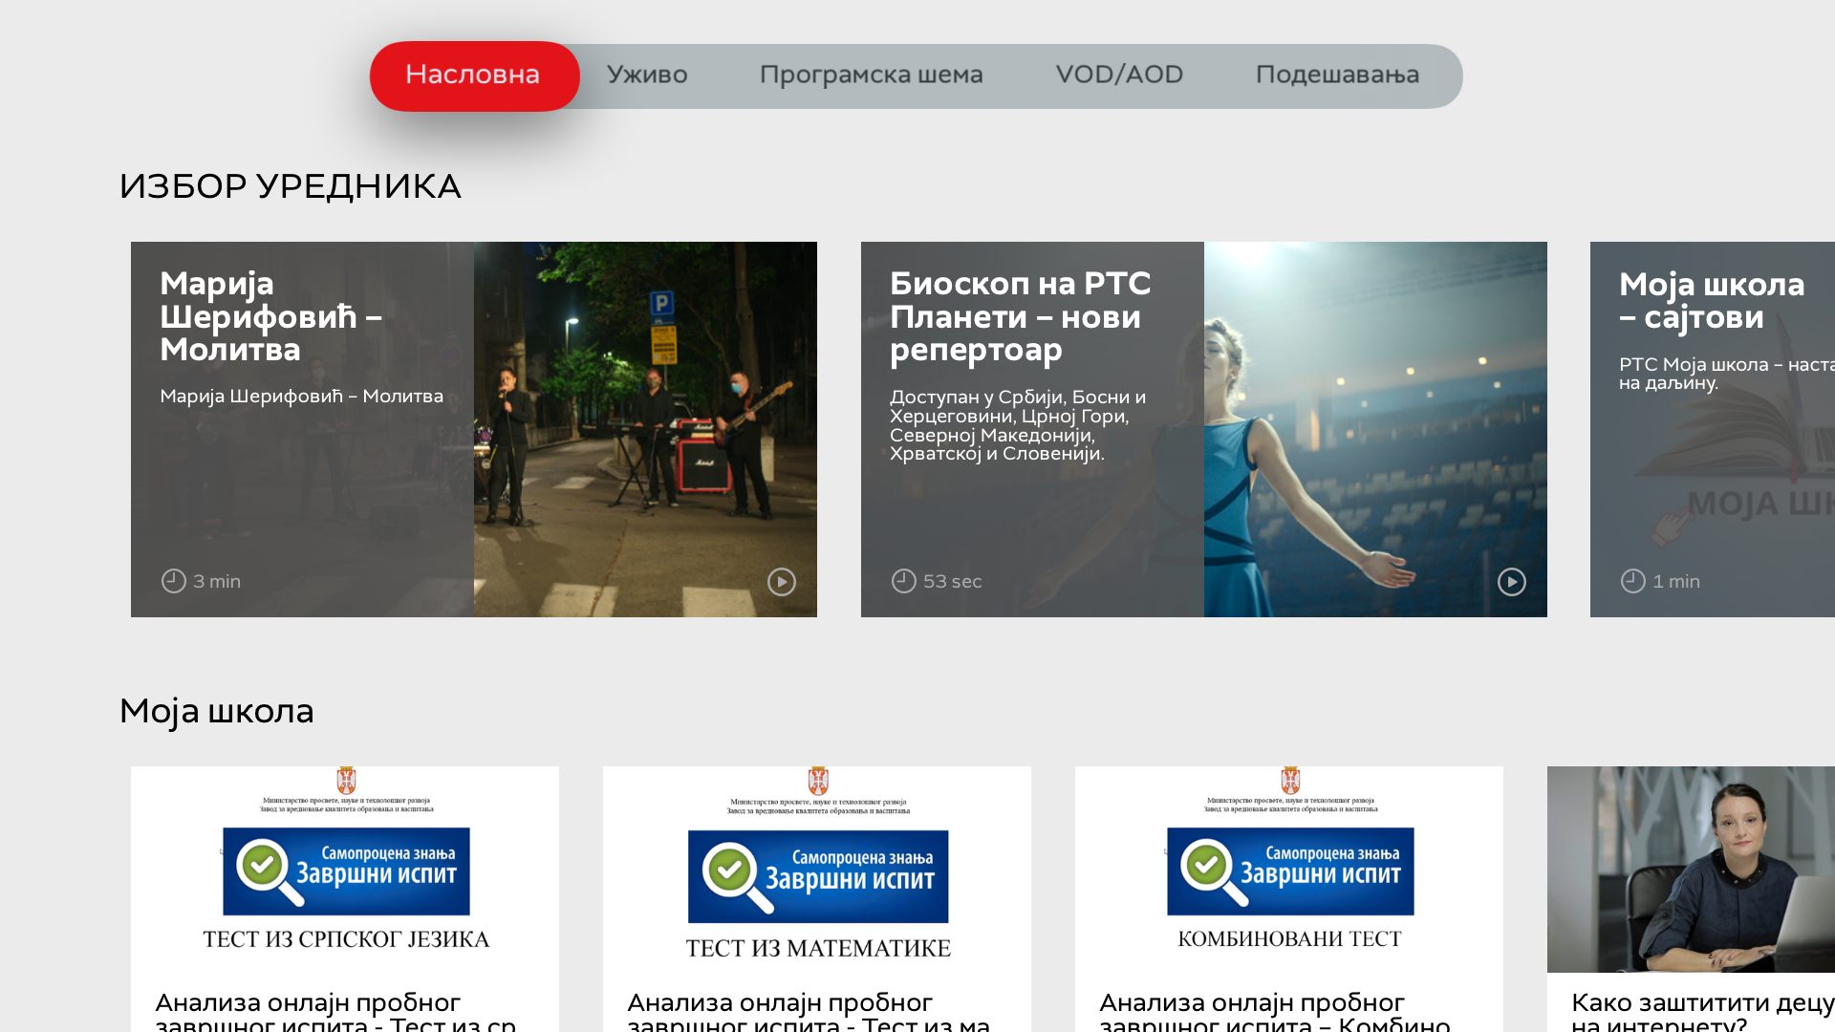Click the 1 min duration label

tap(1676, 582)
